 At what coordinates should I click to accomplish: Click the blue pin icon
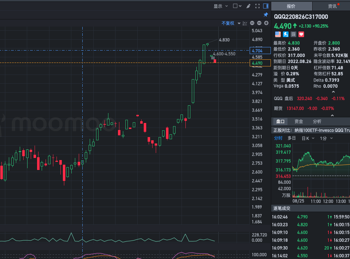pyautogui.click(x=266, y=15)
